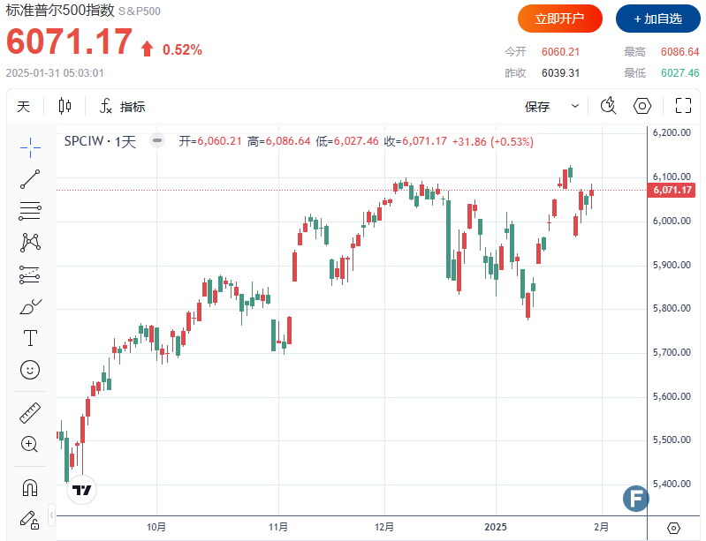Toggle lock all drawing tools
Viewport: 706px width, 541px height.
pos(30,518)
